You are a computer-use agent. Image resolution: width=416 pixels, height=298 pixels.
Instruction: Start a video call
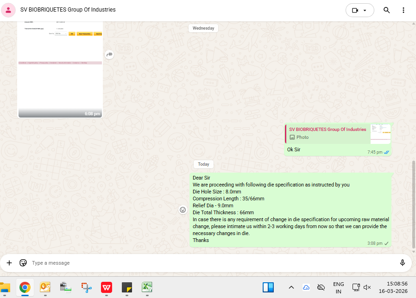click(355, 10)
